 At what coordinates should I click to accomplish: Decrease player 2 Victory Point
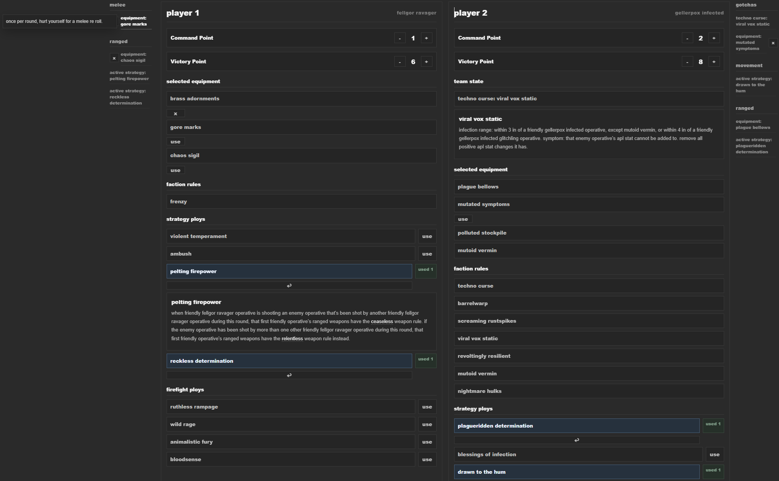click(x=687, y=62)
